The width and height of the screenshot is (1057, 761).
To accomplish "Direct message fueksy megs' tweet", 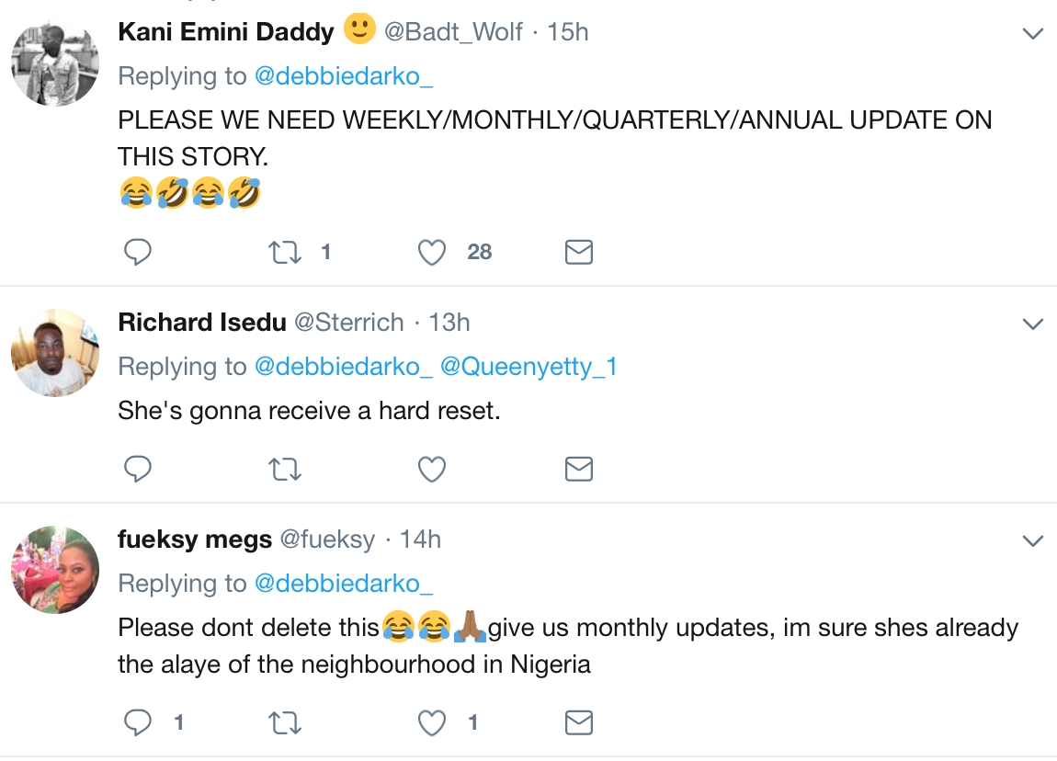I will 578,723.
